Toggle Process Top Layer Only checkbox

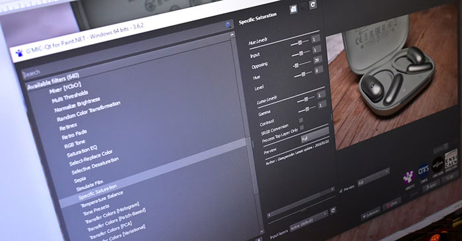(x=302, y=128)
